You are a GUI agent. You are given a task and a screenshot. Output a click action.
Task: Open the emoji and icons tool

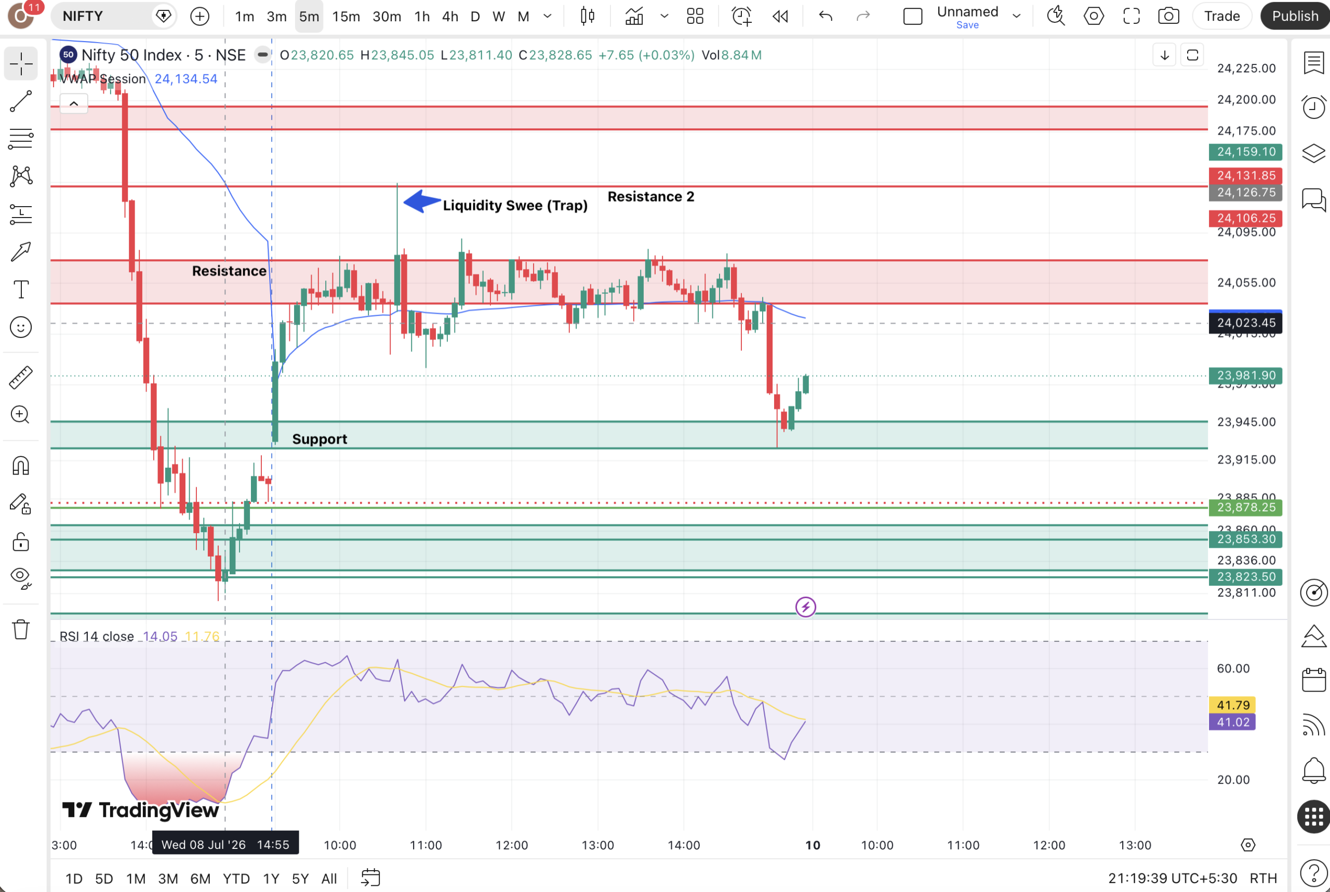tap(21, 327)
